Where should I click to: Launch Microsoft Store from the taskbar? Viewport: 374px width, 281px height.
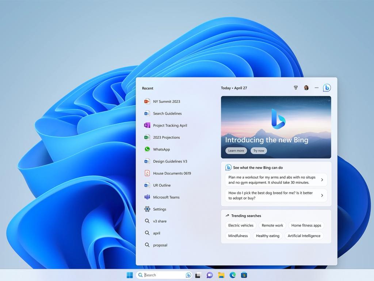pos(244,275)
